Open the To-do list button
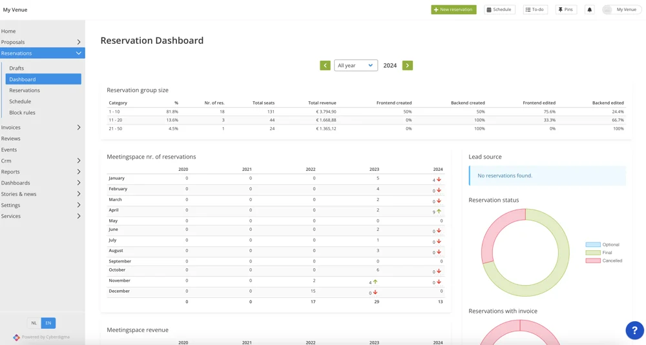 tap(535, 10)
